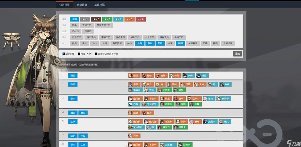This screenshot has height=147, width=301.
Task: Filter by the gray ★×1 rarity
Action: 85,19
